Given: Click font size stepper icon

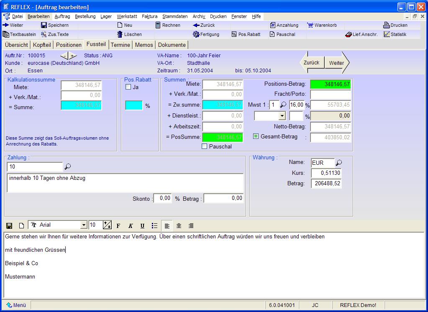Looking at the screenshot, I should click(107, 225).
